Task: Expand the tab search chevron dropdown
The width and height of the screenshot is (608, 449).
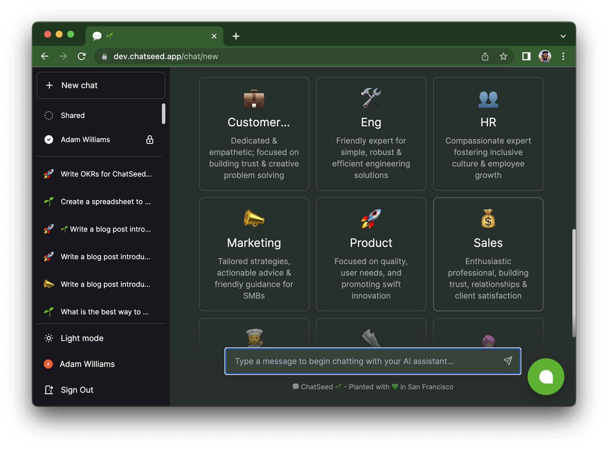Action: pos(563,36)
